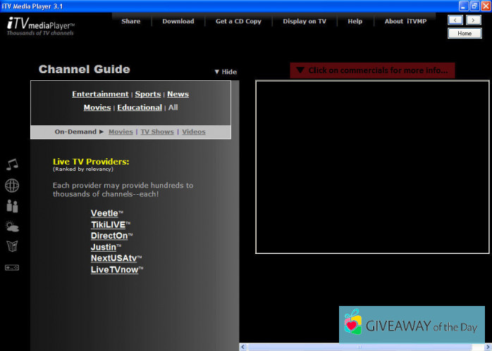
Task: Open the people icon in sidebar
Action: click(12, 206)
